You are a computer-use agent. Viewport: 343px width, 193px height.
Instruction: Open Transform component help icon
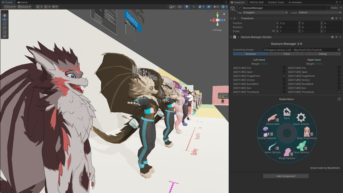coord(332,18)
